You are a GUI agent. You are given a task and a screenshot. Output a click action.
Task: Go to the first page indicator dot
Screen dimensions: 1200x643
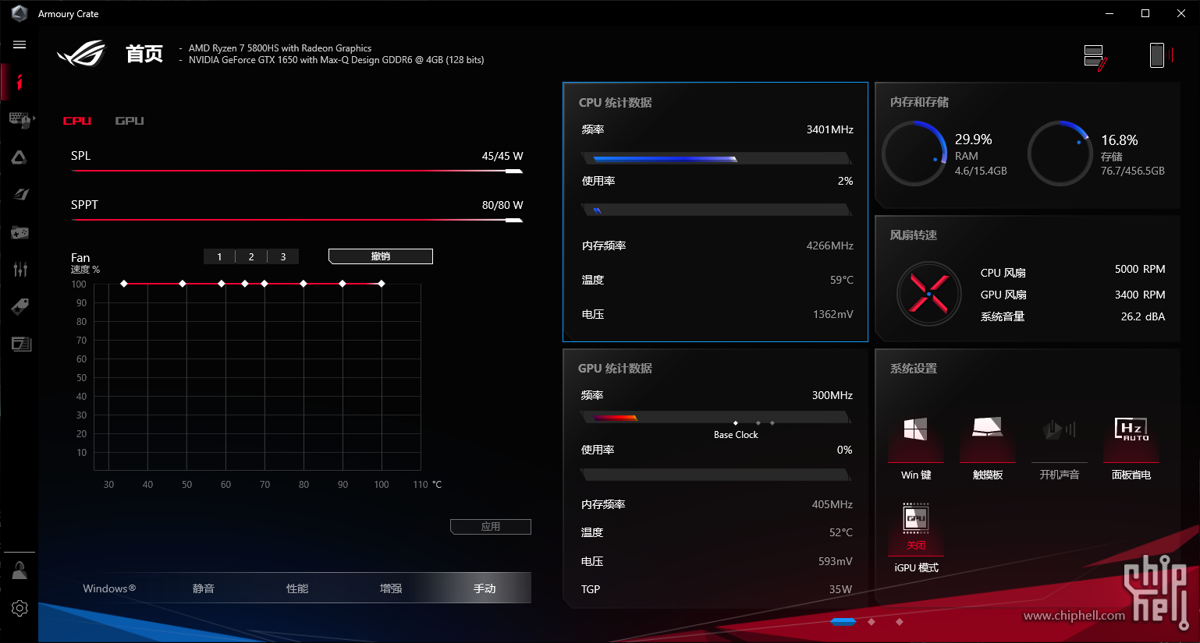[843, 622]
